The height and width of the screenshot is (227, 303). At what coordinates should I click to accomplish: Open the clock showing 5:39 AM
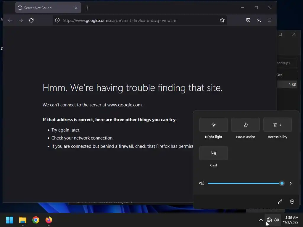[x=291, y=220]
